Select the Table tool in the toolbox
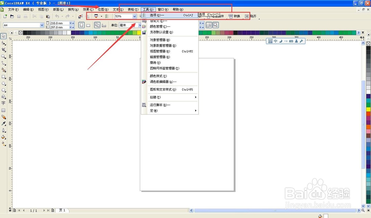 (x=3, y=110)
